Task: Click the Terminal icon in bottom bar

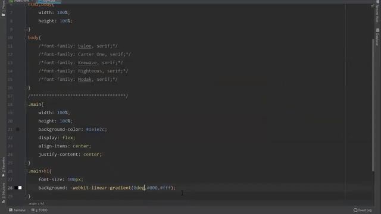Action: [11, 210]
